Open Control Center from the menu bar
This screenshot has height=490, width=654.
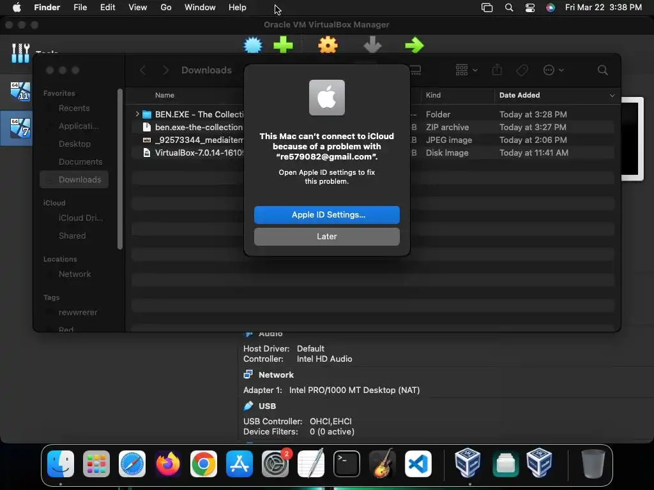click(x=529, y=8)
